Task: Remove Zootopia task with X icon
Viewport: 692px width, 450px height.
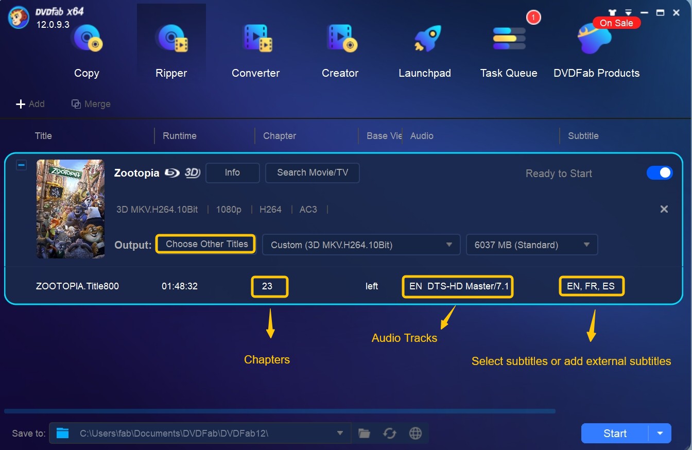Action: (x=664, y=209)
